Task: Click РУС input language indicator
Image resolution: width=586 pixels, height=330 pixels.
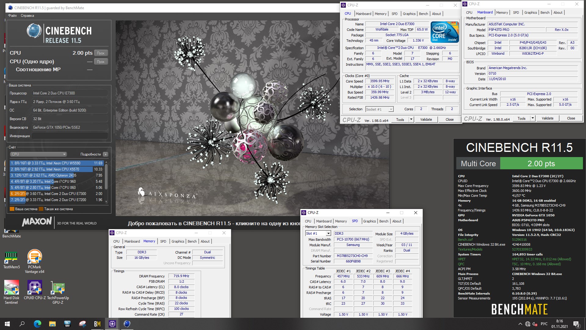Action: pyautogui.click(x=544, y=324)
